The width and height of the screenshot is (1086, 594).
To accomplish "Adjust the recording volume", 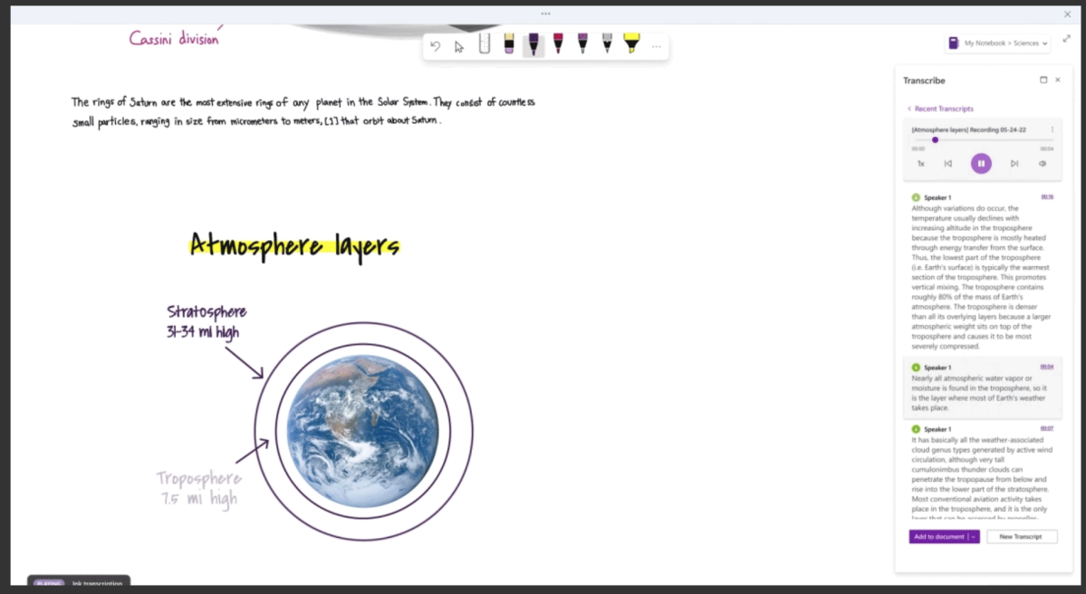I will click(1043, 164).
